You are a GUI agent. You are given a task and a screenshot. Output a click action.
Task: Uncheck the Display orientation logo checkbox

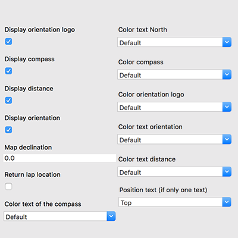tap(8, 42)
